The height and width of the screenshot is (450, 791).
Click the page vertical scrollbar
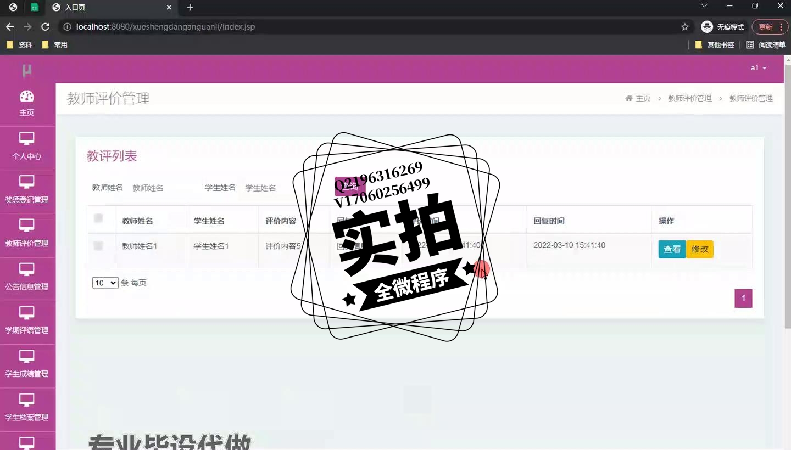787,198
